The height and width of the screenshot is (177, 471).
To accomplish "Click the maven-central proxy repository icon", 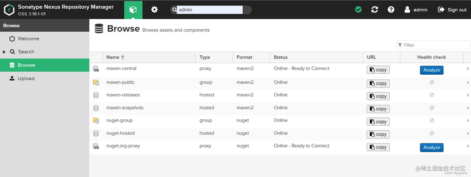I will tap(96, 69).
